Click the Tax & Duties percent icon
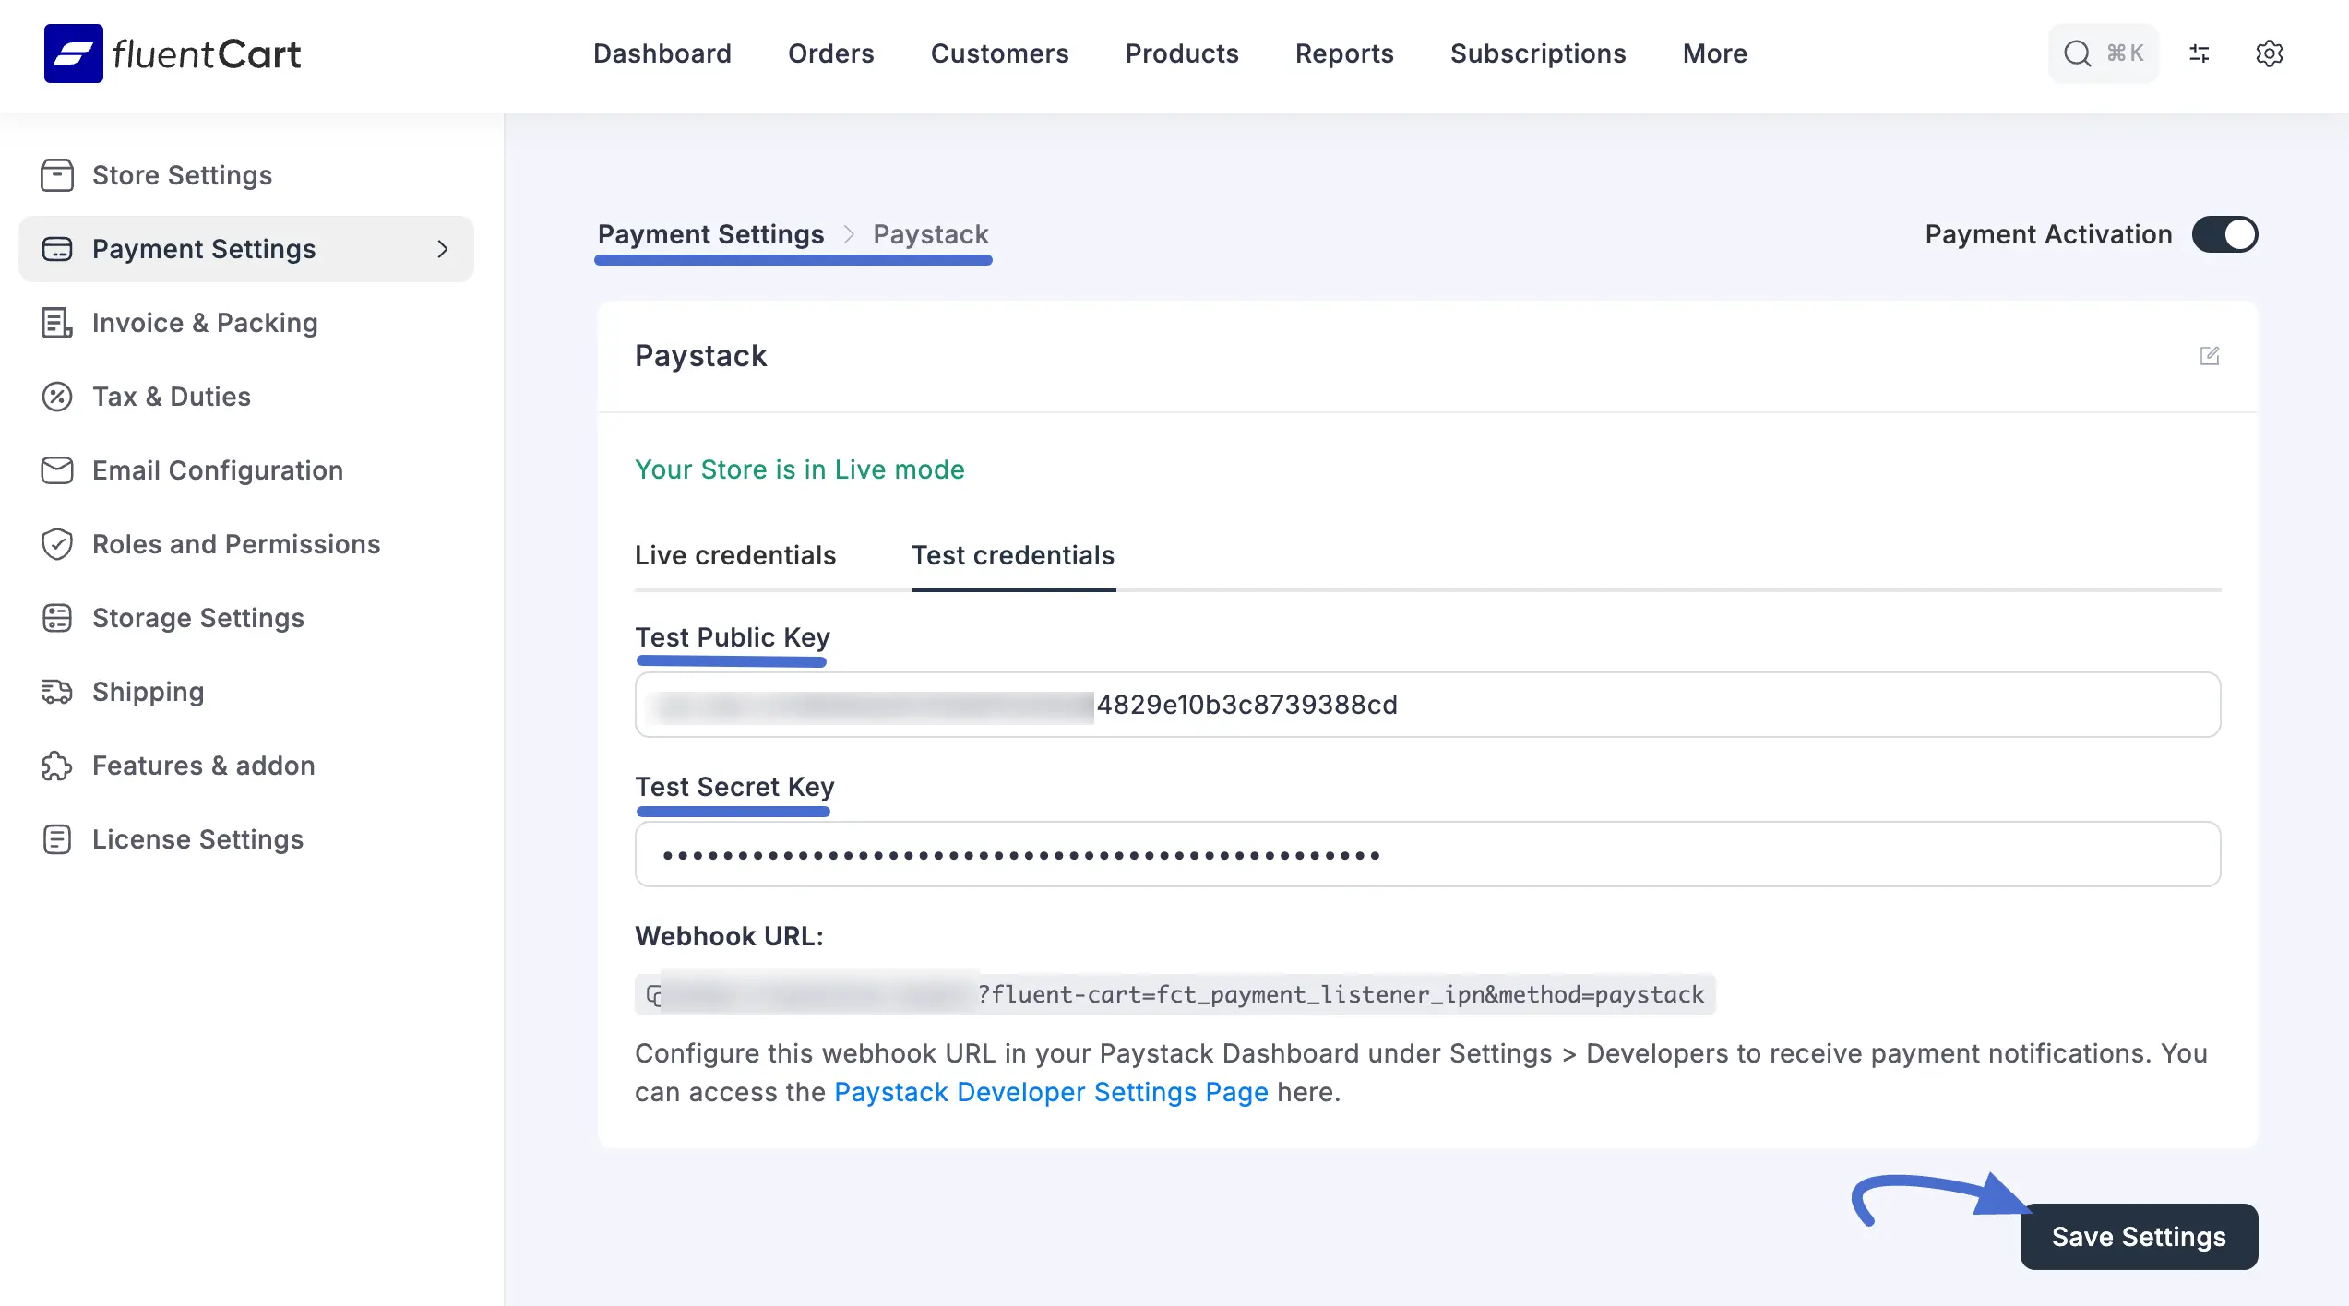This screenshot has height=1306, width=2349. pyautogui.click(x=57, y=396)
